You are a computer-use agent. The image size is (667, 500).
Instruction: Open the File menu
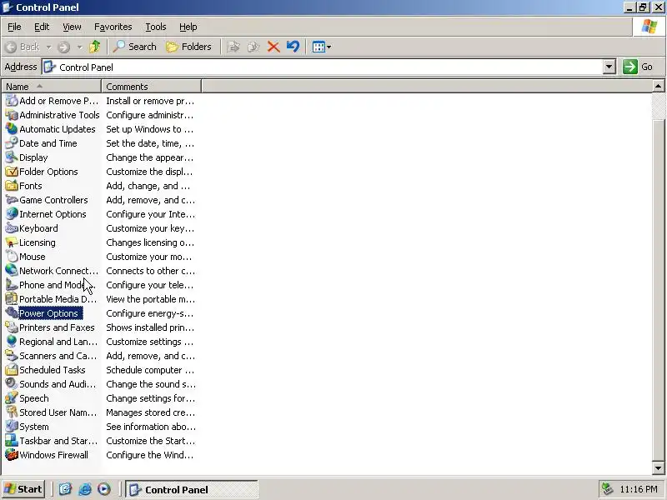[x=14, y=27]
